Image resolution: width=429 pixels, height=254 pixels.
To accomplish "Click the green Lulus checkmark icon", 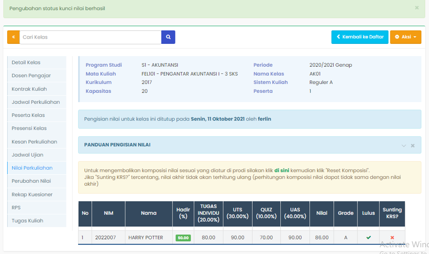I will [x=368, y=237].
